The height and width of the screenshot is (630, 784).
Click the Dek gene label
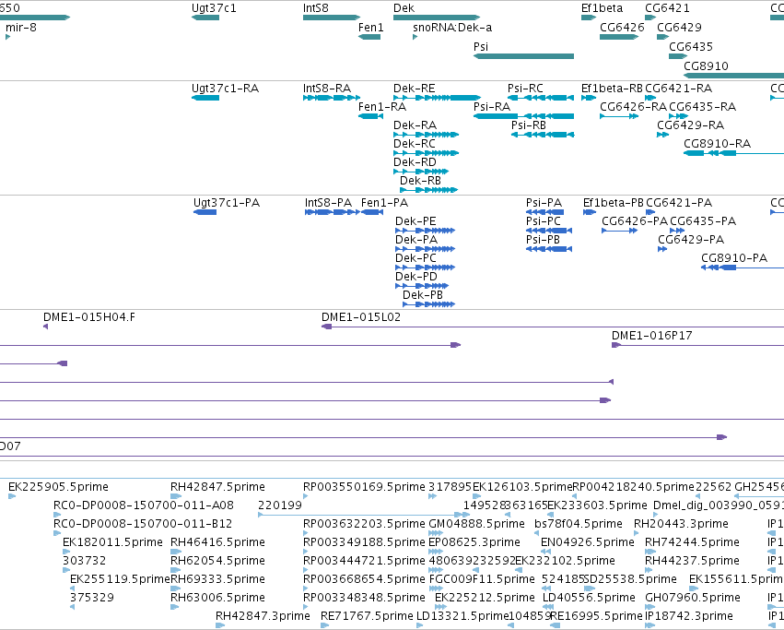coord(404,8)
